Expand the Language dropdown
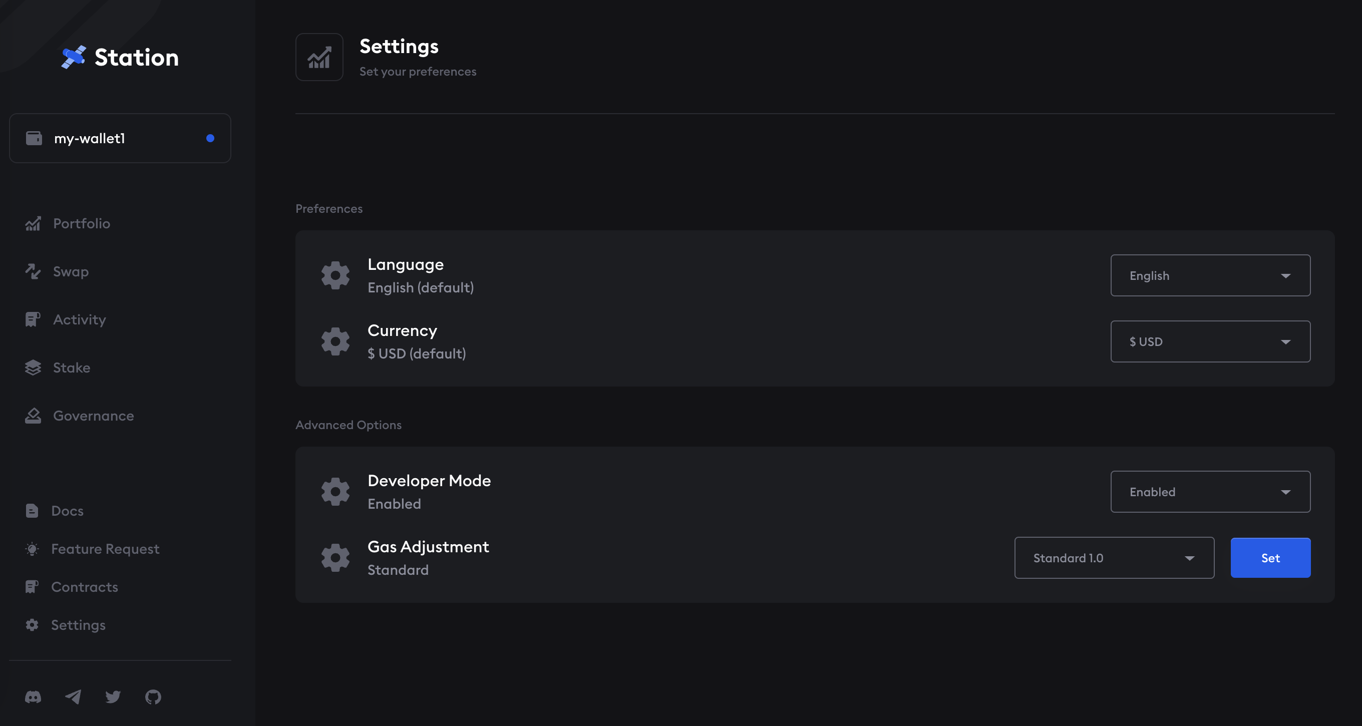The width and height of the screenshot is (1362, 726). click(x=1211, y=275)
